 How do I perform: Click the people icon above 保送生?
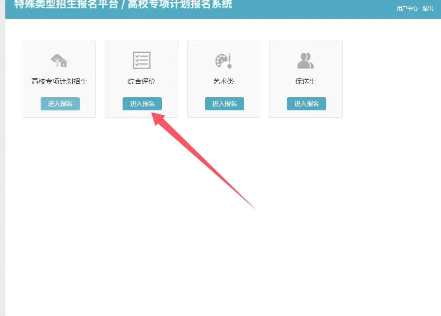[x=305, y=60]
